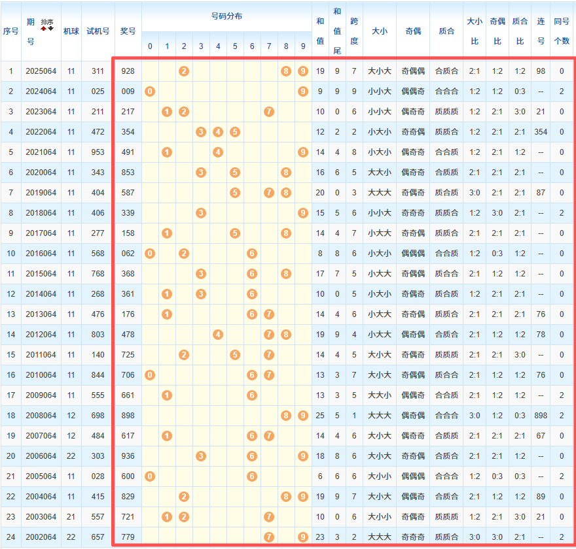Viewport: 576px width, 549px height.
Task: Click orange ball 4 in the 2022064 row
Action: click(218, 132)
